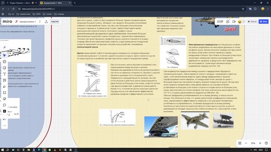Open the Chrome tab search dropdown
The width and height of the screenshot is (271, 152).
coord(3,3)
